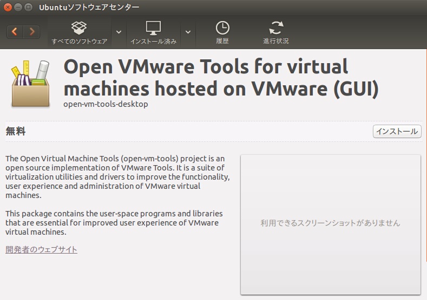427x300 pixels.
Task: Click the empty screenshot placeholder
Action: pos(330,224)
